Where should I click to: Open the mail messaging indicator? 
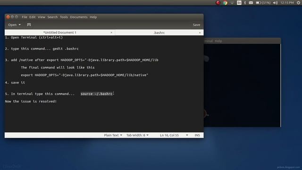coord(251,3)
